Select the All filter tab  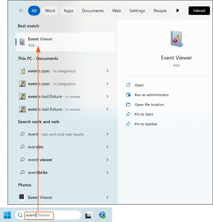(34, 11)
